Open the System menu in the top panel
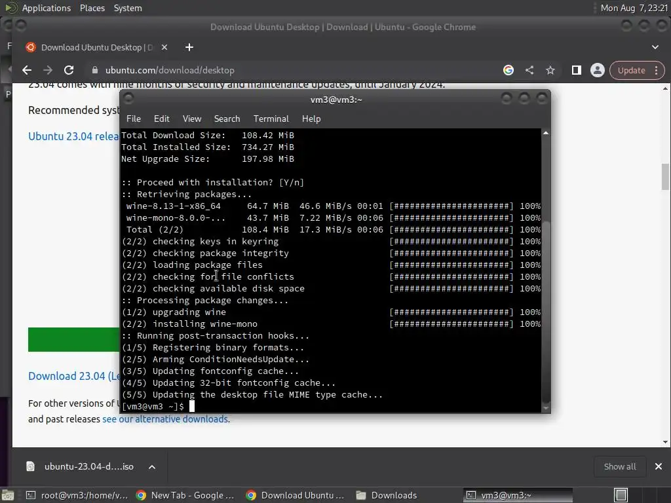 [128, 8]
